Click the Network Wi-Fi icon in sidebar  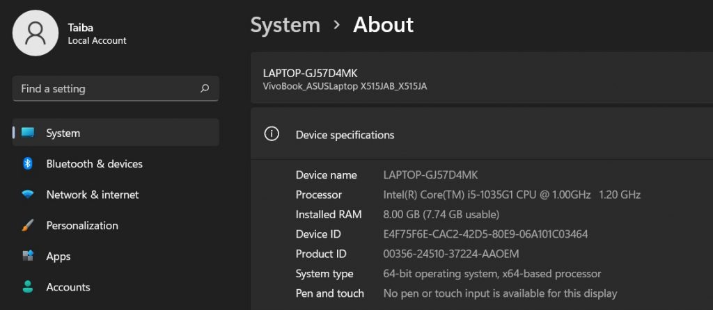[28, 195]
